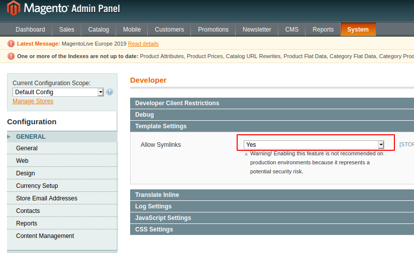The image size is (414, 253).
Task: Open the System menu
Action: [358, 30]
